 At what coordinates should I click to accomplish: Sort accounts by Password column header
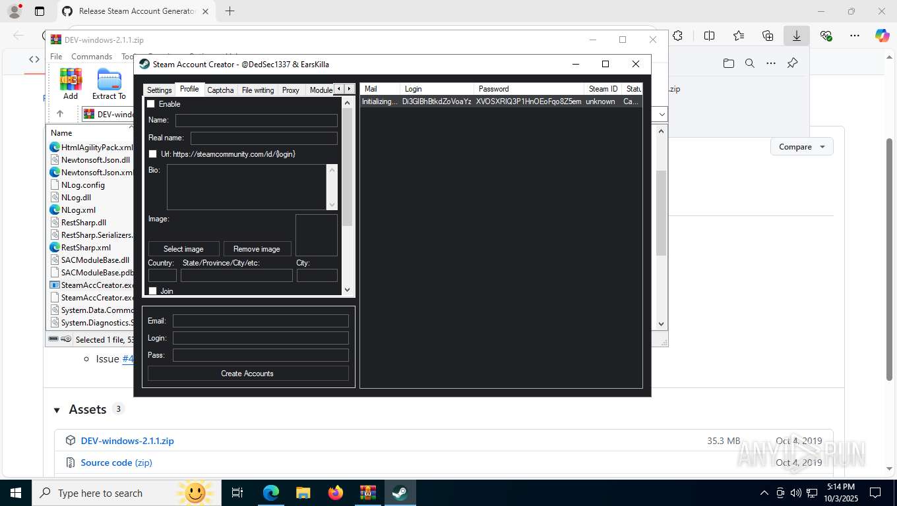tap(529, 89)
